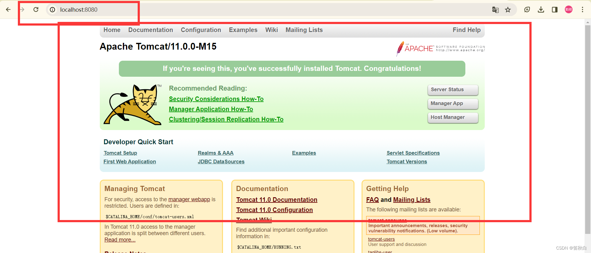Open the Home nav item

point(112,30)
